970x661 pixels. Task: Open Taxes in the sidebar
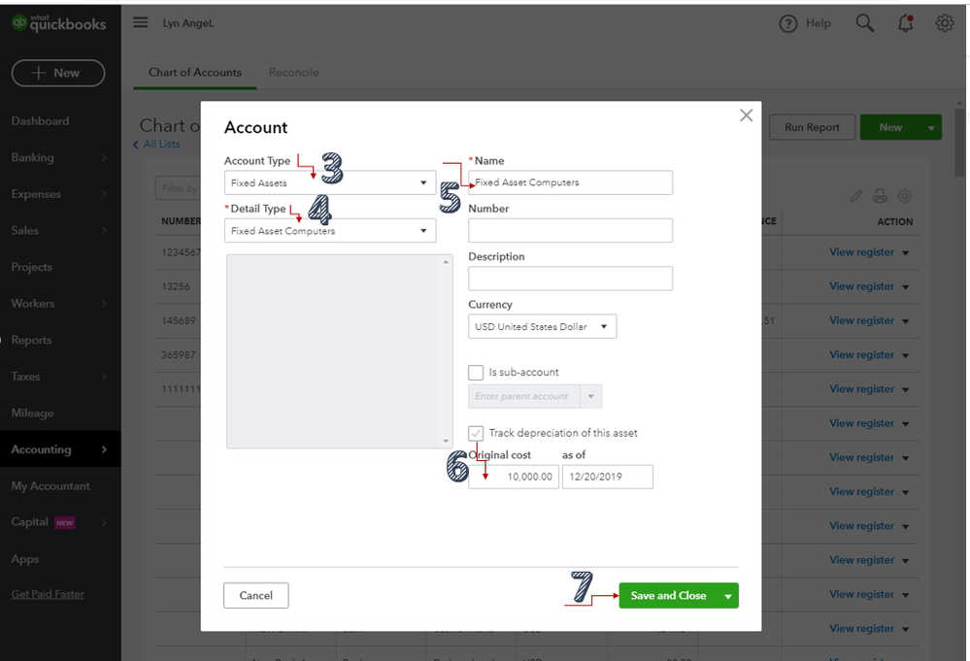(60, 377)
